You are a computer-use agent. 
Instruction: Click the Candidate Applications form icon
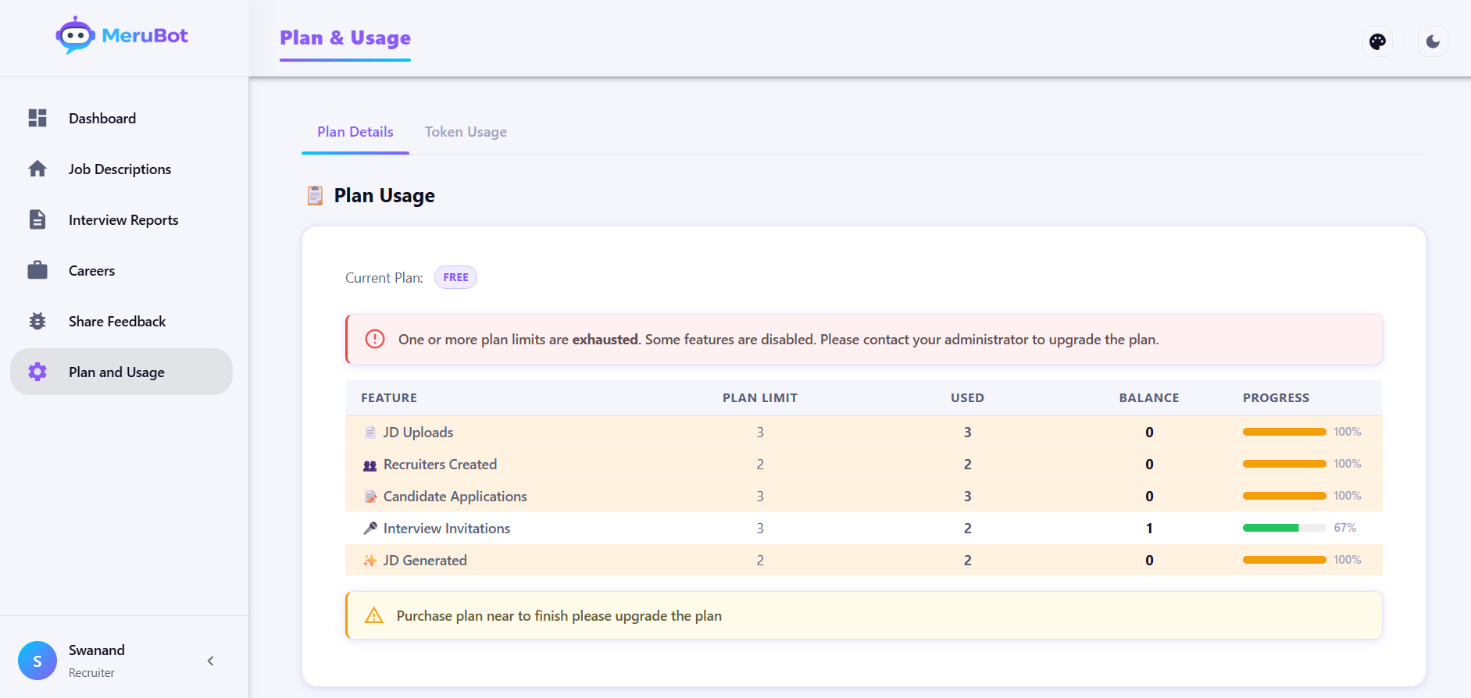click(x=370, y=497)
